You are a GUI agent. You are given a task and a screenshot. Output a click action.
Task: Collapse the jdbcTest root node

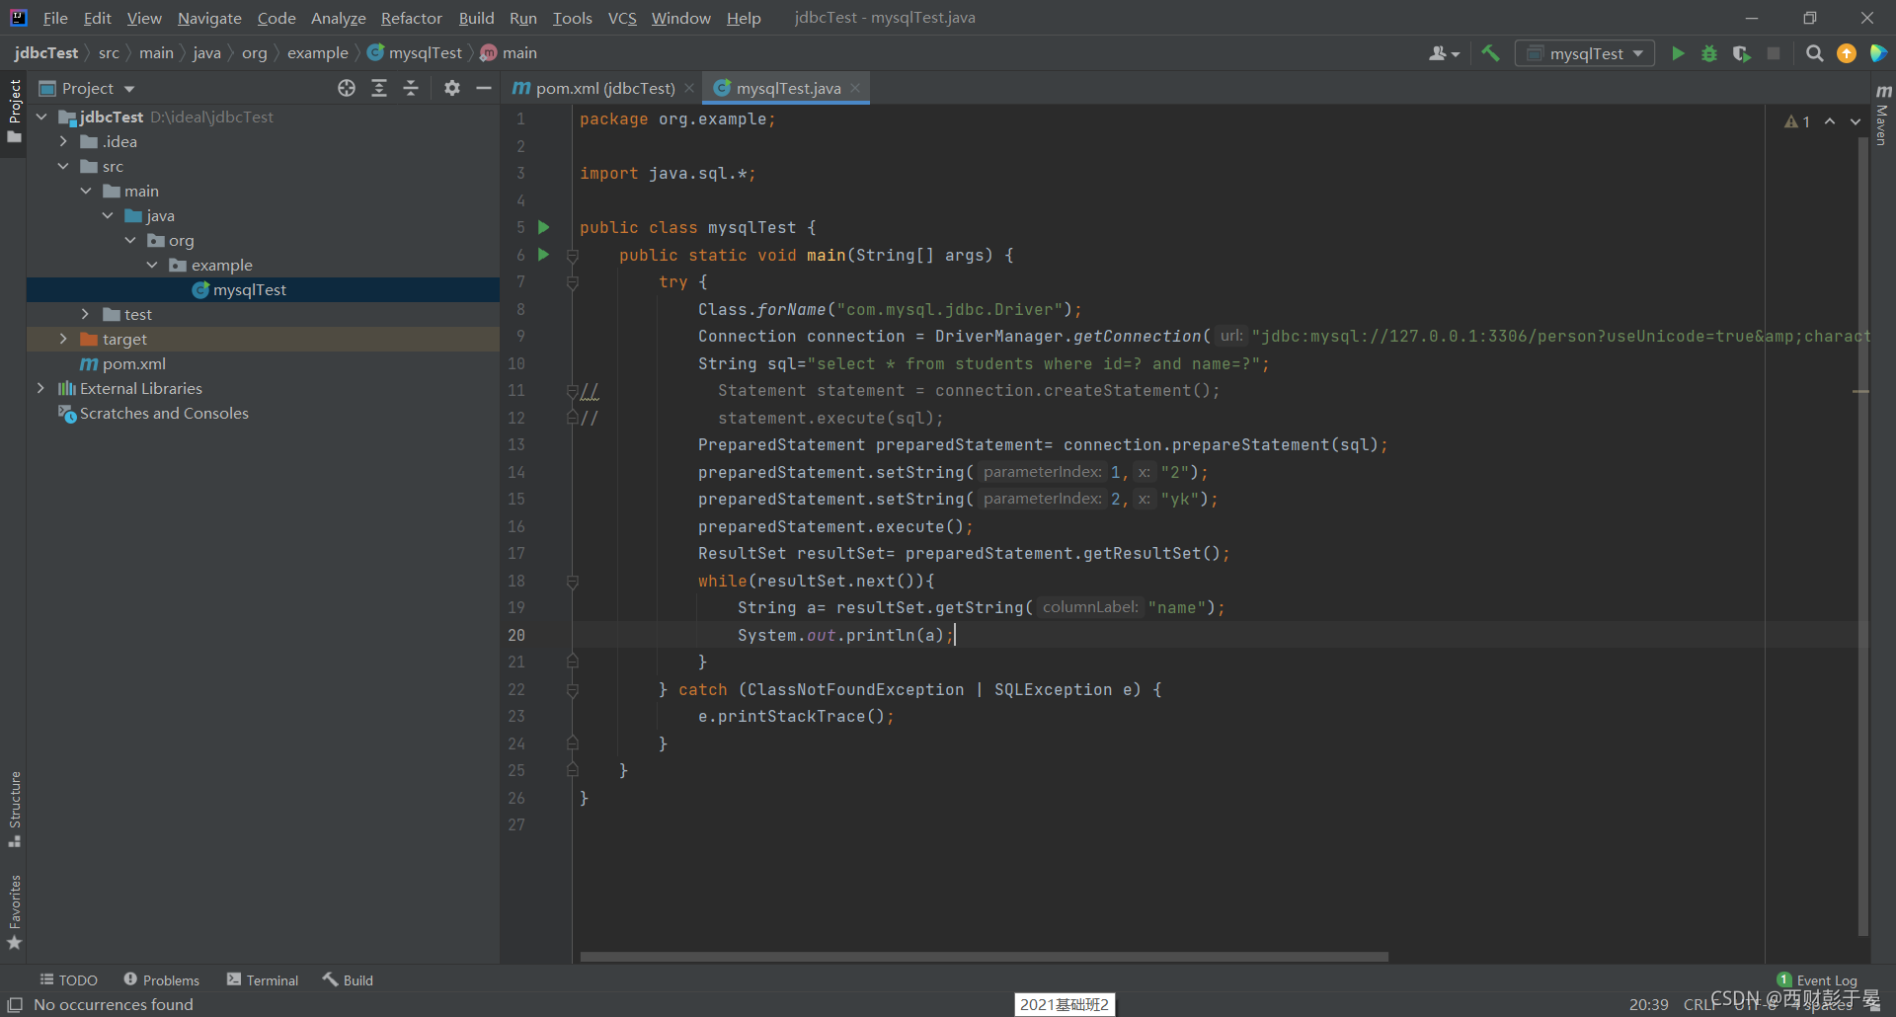point(41,117)
